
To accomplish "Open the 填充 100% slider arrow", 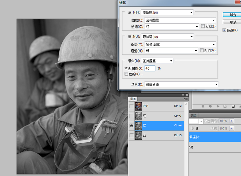I will pos(232,128).
